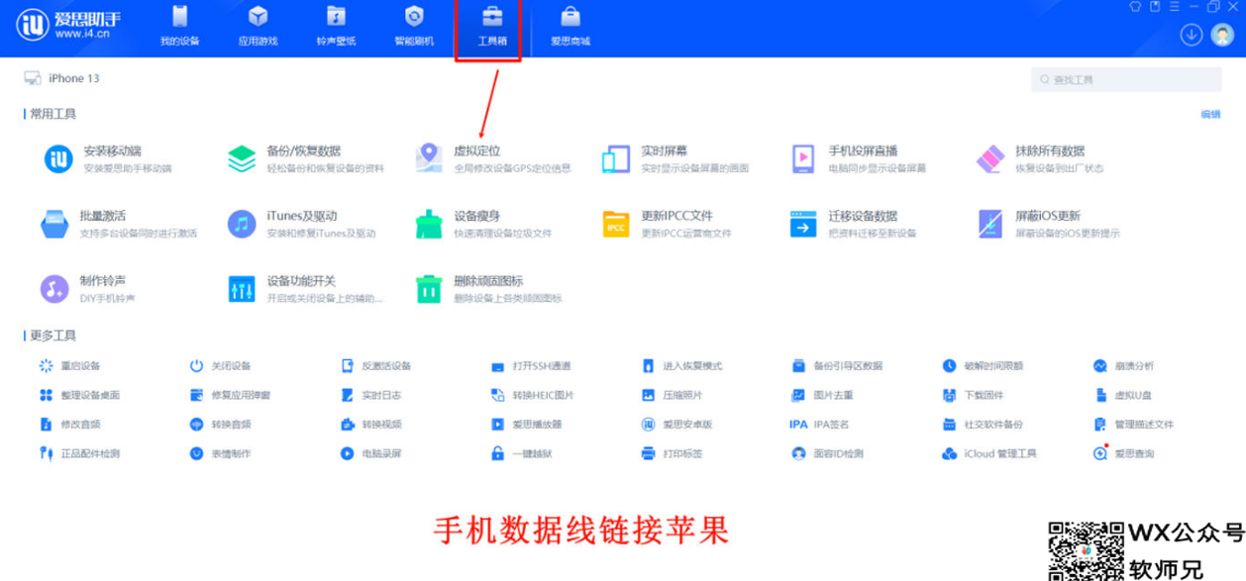
Task: Open iCloud 管理工具
Action: pyautogui.click(x=989, y=454)
